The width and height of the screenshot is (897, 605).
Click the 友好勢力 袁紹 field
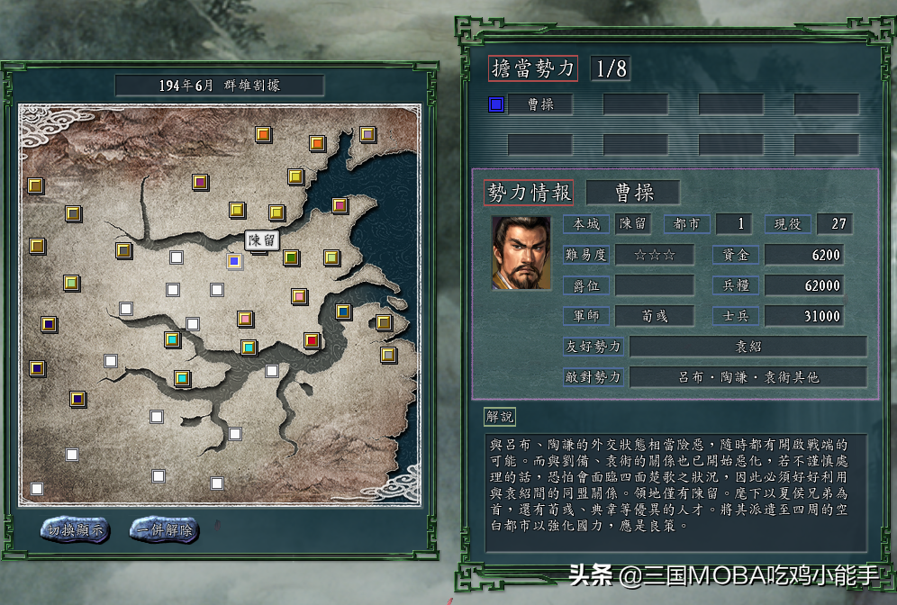tap(748, 347)
